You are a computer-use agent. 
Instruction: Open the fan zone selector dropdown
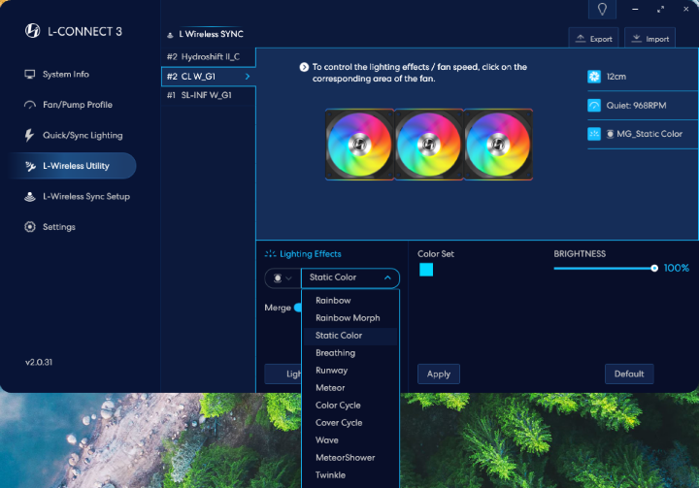[281, 278]
